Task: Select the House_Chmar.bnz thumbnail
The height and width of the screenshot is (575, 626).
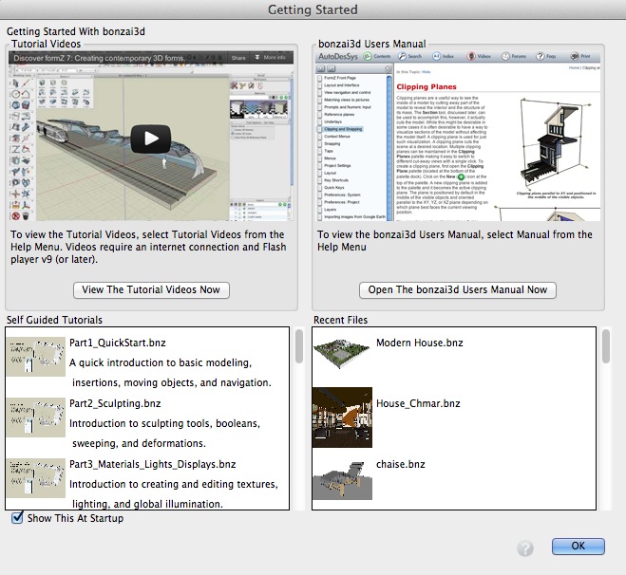Action: (343, 417)
